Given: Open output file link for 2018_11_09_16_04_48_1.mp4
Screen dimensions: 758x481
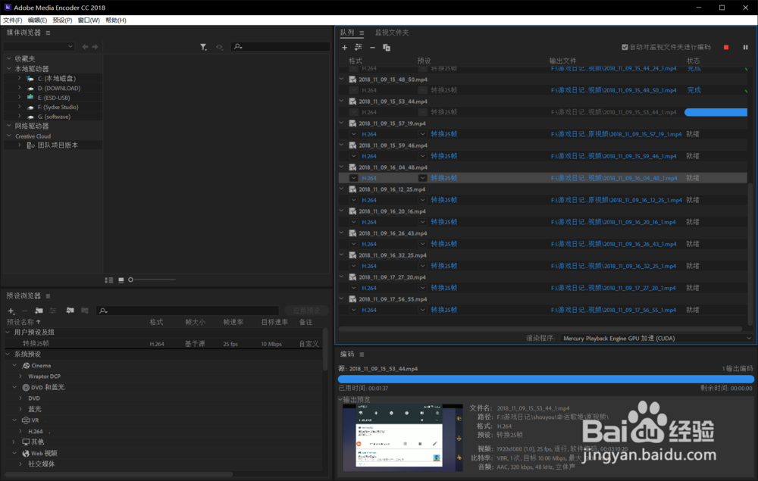Looking at the screenshot, I should point(614,178).
